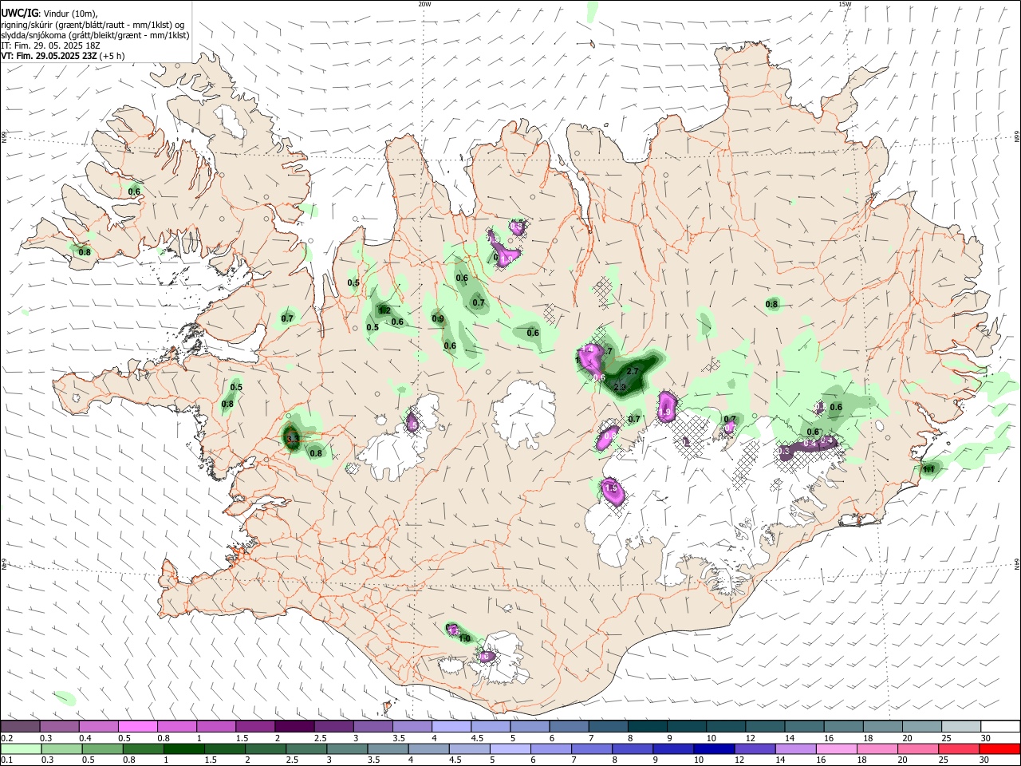Click the IT: Fim. 29. 05. 2025 18Z line
The image size is (1021, 766).
(x=51, y=45)
